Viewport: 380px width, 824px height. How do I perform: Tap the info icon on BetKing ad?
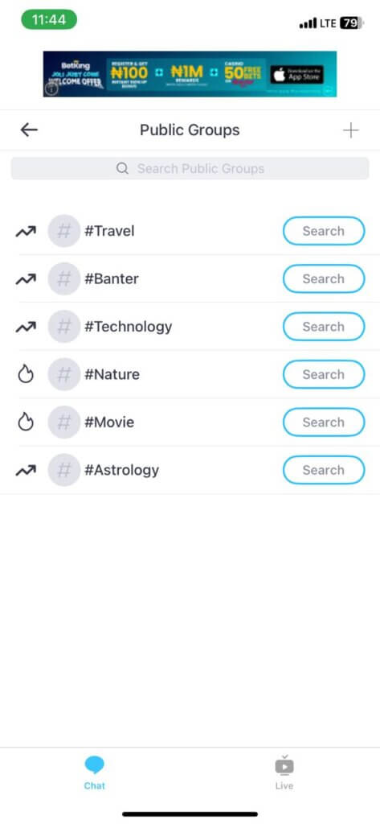51,89
